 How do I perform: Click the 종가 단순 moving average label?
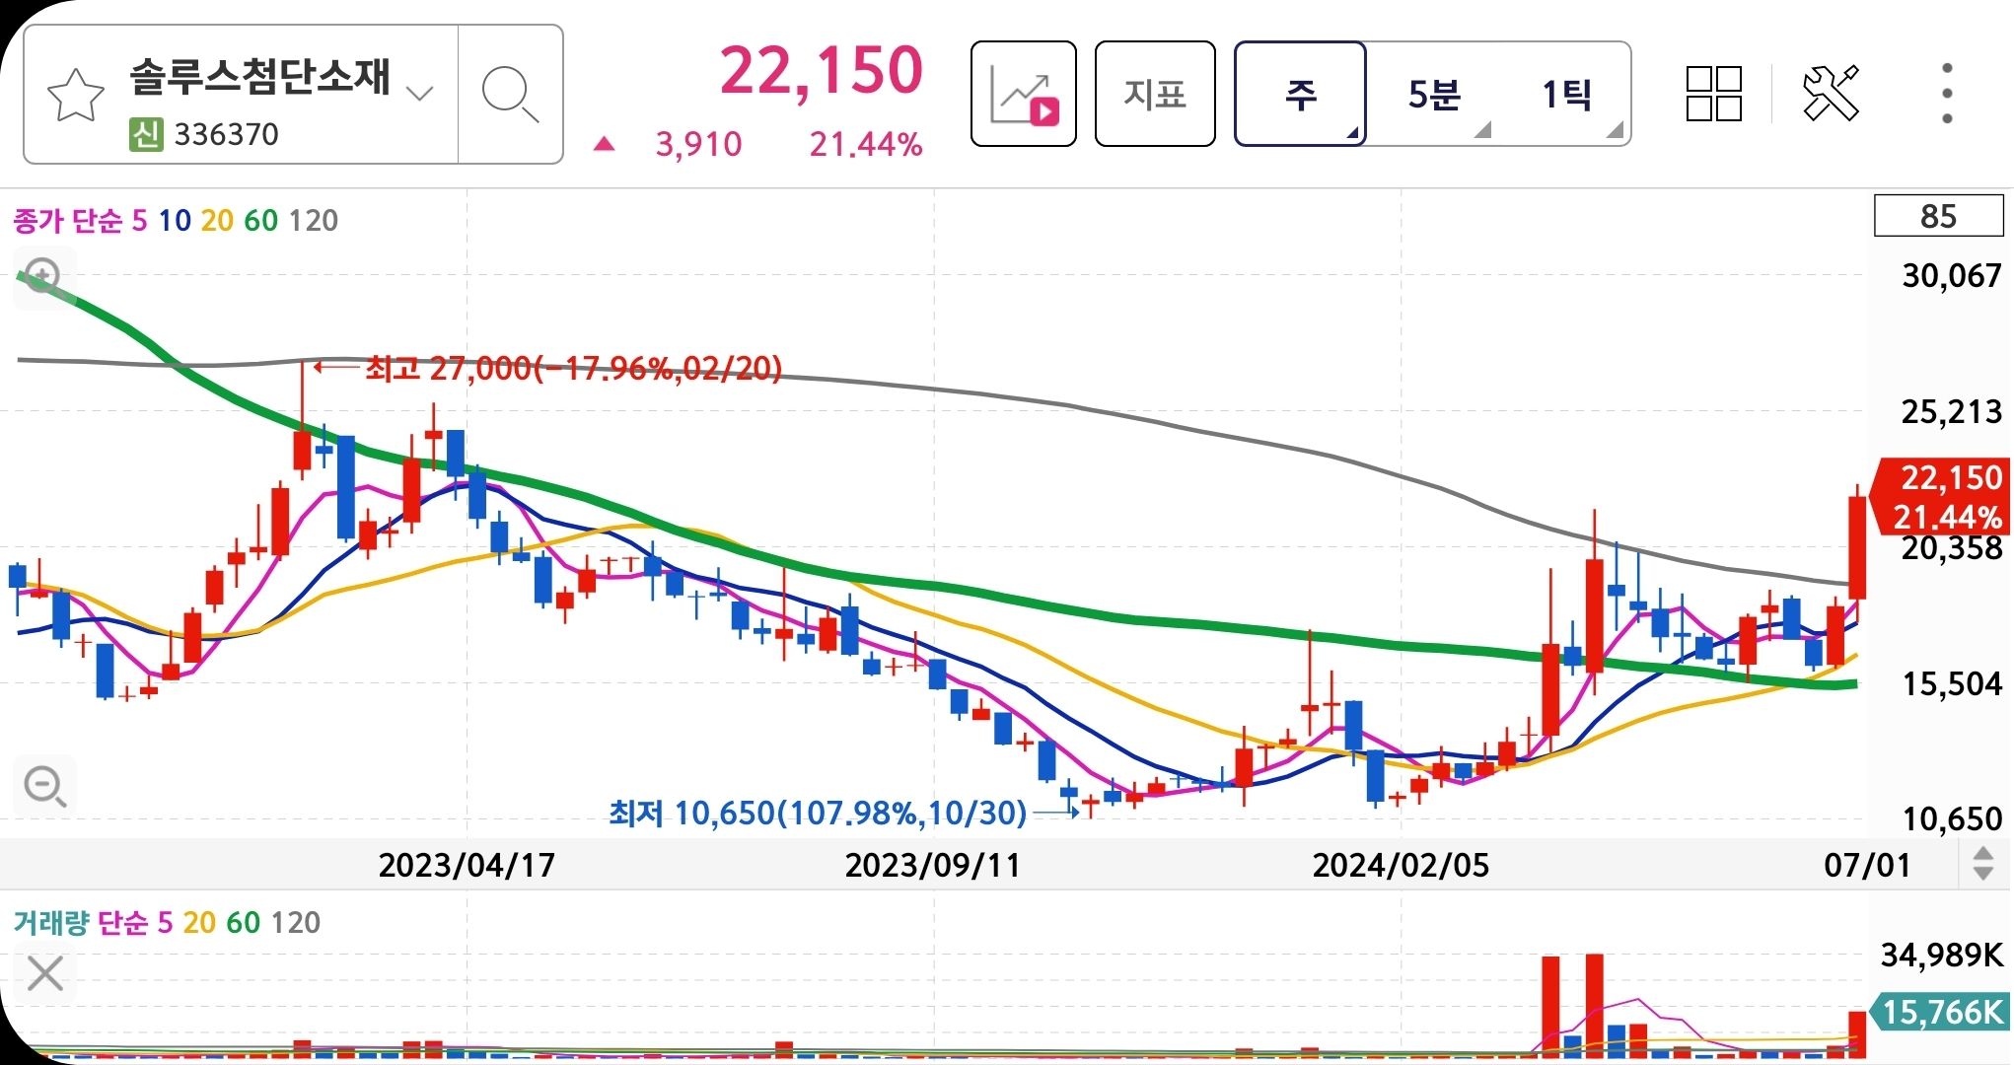(x=67, y=220)
